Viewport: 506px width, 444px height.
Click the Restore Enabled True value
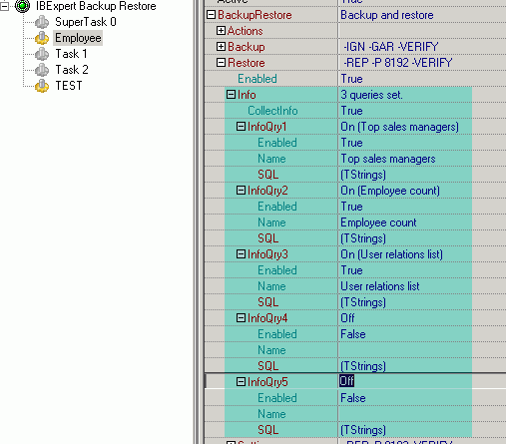[351, 79]
